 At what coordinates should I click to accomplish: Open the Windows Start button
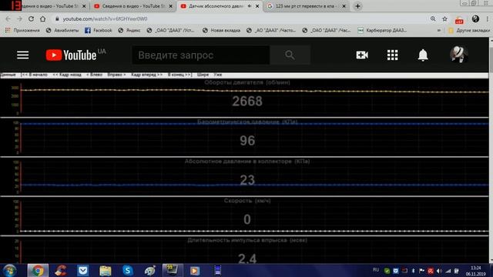pyautogui.click(x=9, y=270)
